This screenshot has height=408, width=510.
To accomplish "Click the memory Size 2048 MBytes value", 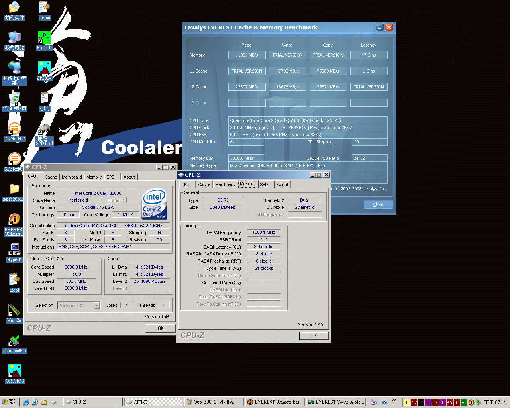I will tap(223, 207).
